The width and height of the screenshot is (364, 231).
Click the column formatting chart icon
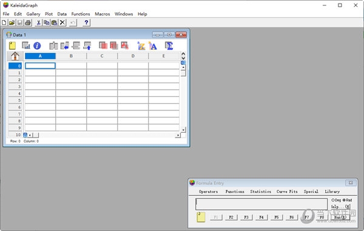[x=25, y=45]
